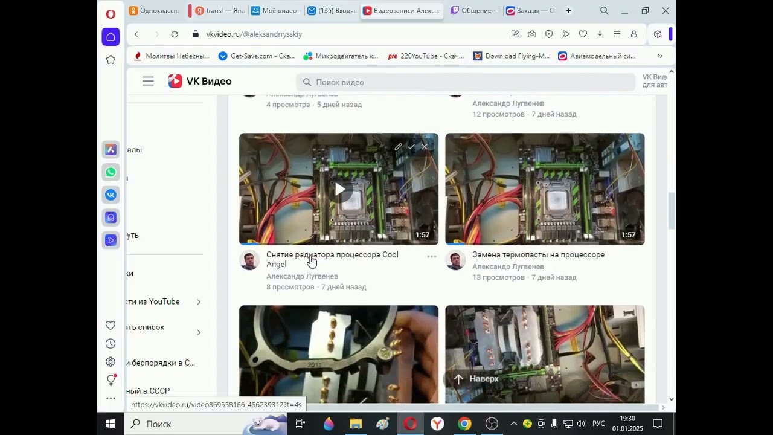Screen dimensions: 773x435
Task: Switch to the Одноклассники tab
Action: click(x=155, y=11)
